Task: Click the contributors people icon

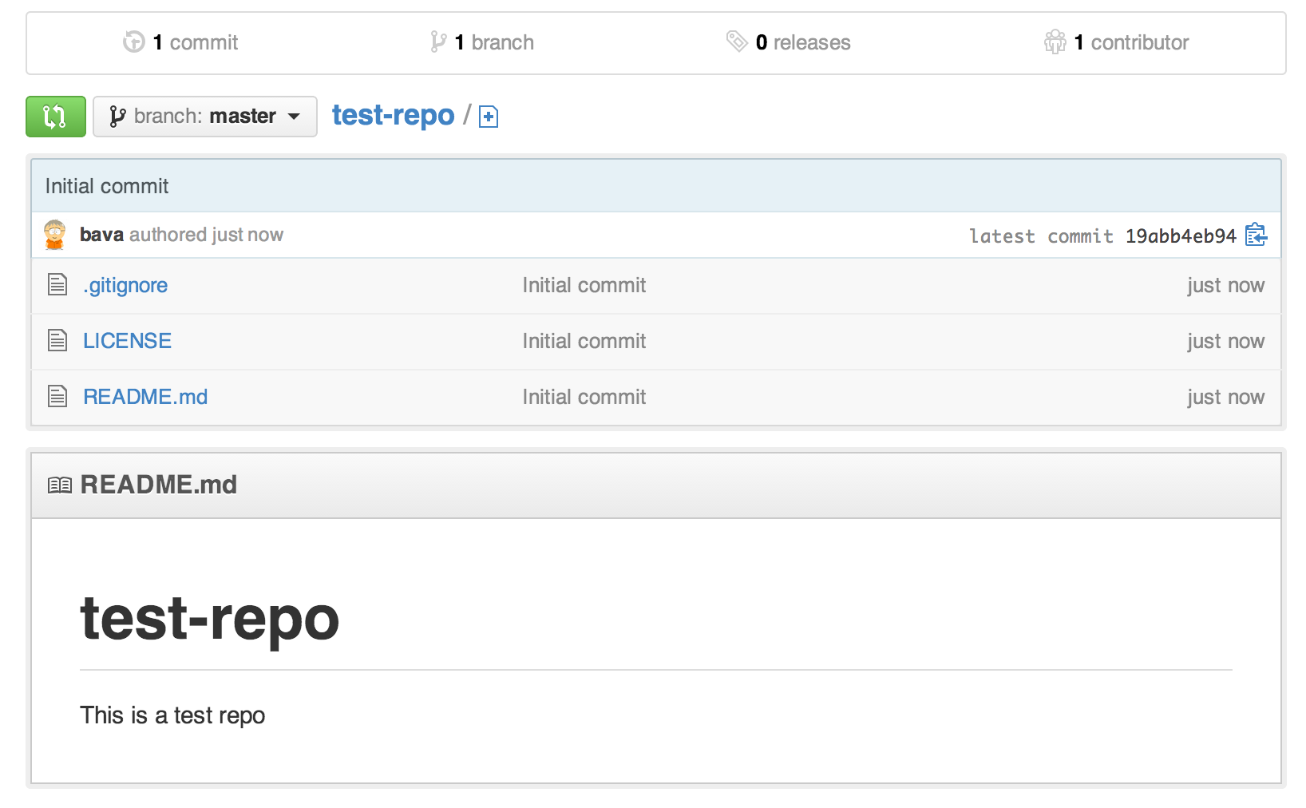Action: pyautogui.click(x=1055, y=42)
